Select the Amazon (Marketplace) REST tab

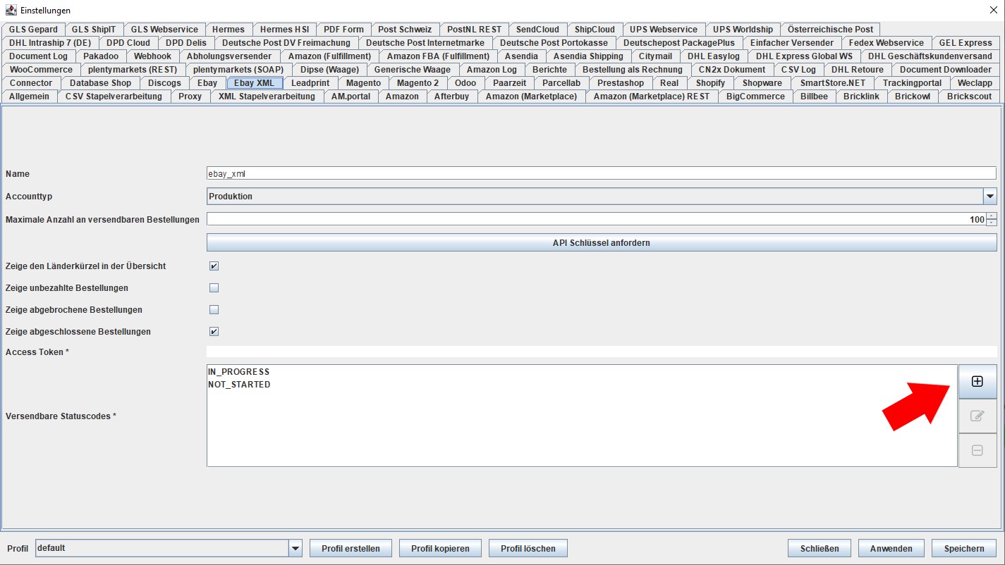(x=652, y=97)
